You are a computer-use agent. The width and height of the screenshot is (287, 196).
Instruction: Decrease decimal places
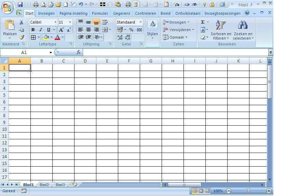[127, 37]
